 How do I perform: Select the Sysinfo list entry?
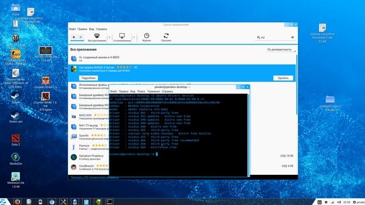pyautogui.click(x=89, y=137)
